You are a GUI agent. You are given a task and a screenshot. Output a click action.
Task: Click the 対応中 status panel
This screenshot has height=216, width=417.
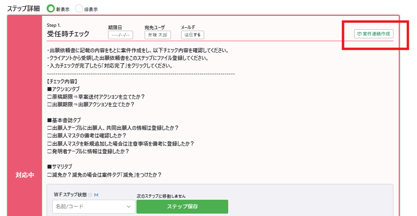tap(25, 175)
